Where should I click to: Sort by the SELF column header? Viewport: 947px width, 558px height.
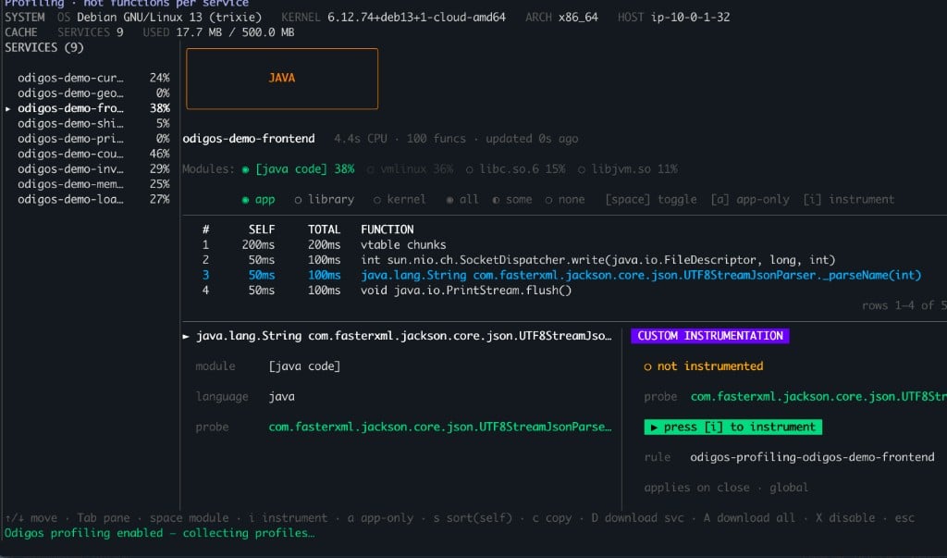pos(262,229)
